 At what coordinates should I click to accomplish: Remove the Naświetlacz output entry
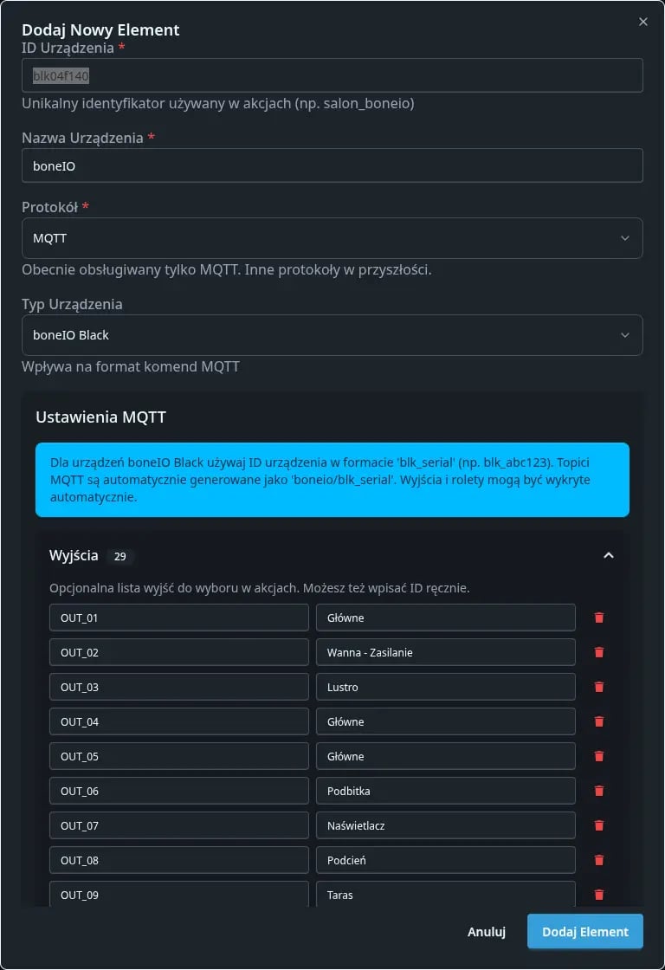[x=598, y=824]
